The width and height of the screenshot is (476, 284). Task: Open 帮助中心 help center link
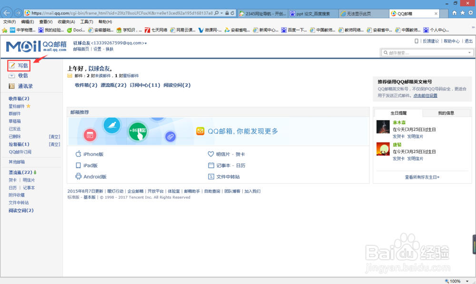pos(451,41)
